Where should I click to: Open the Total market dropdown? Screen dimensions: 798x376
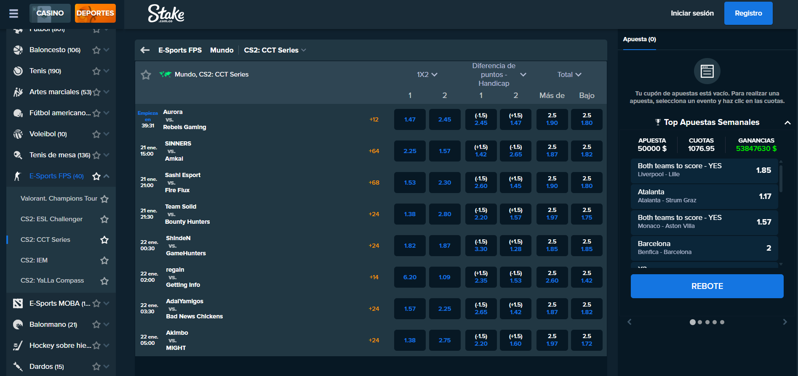(x=569, y=74)
